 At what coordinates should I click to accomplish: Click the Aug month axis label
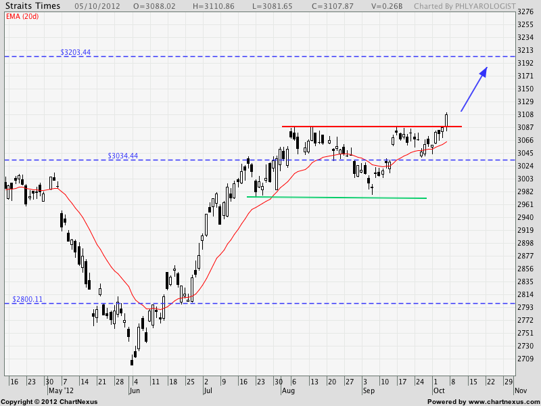coord(288,391)
